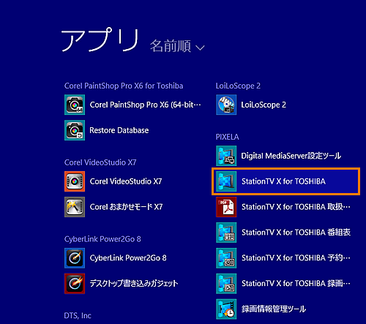Launch LoiLoScope 2 disc icon

click(226, 105)
